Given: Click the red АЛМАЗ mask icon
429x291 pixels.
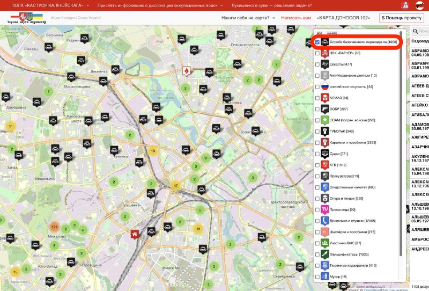Looking at the screenshot, I should pyautogui.click(x=325, y=98).
